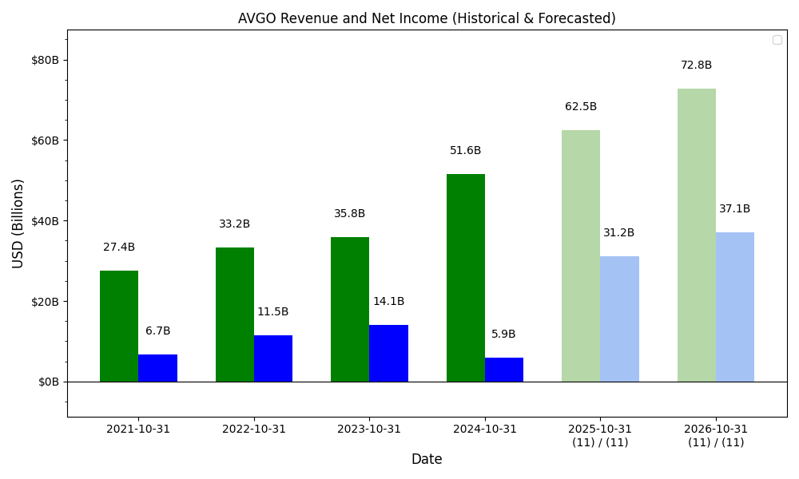799x479 pixels.
Task: Click the empty legend box in top-right corner
Action: tap(777, 40)
